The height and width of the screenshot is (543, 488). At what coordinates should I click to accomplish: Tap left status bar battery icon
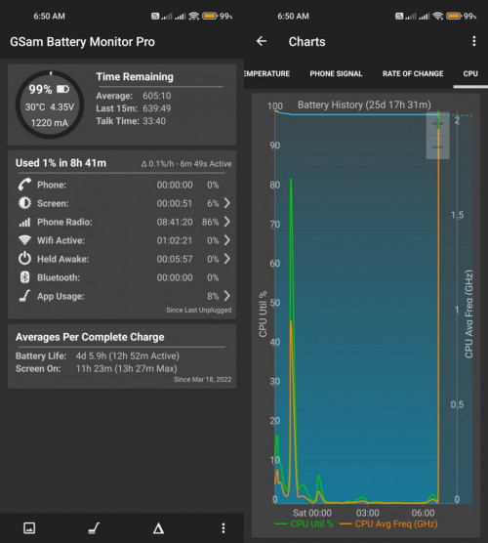(210, 16)
